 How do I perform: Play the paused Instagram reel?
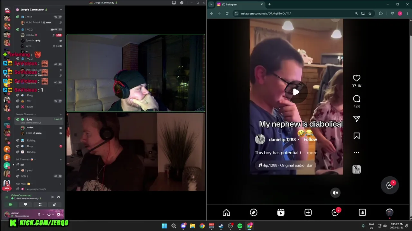[x=296, y=92]
